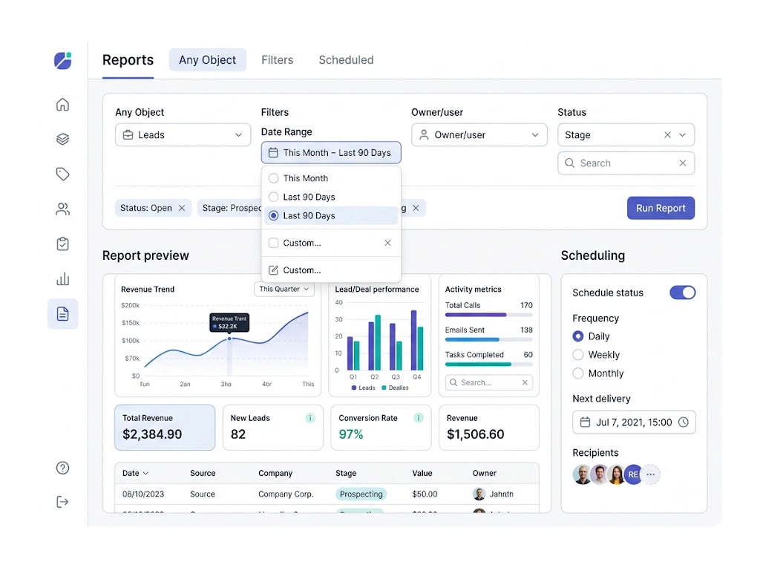Click the Emails Sent progress bar
The width and height of the screenshot is (760, 568).
[488, 339]
